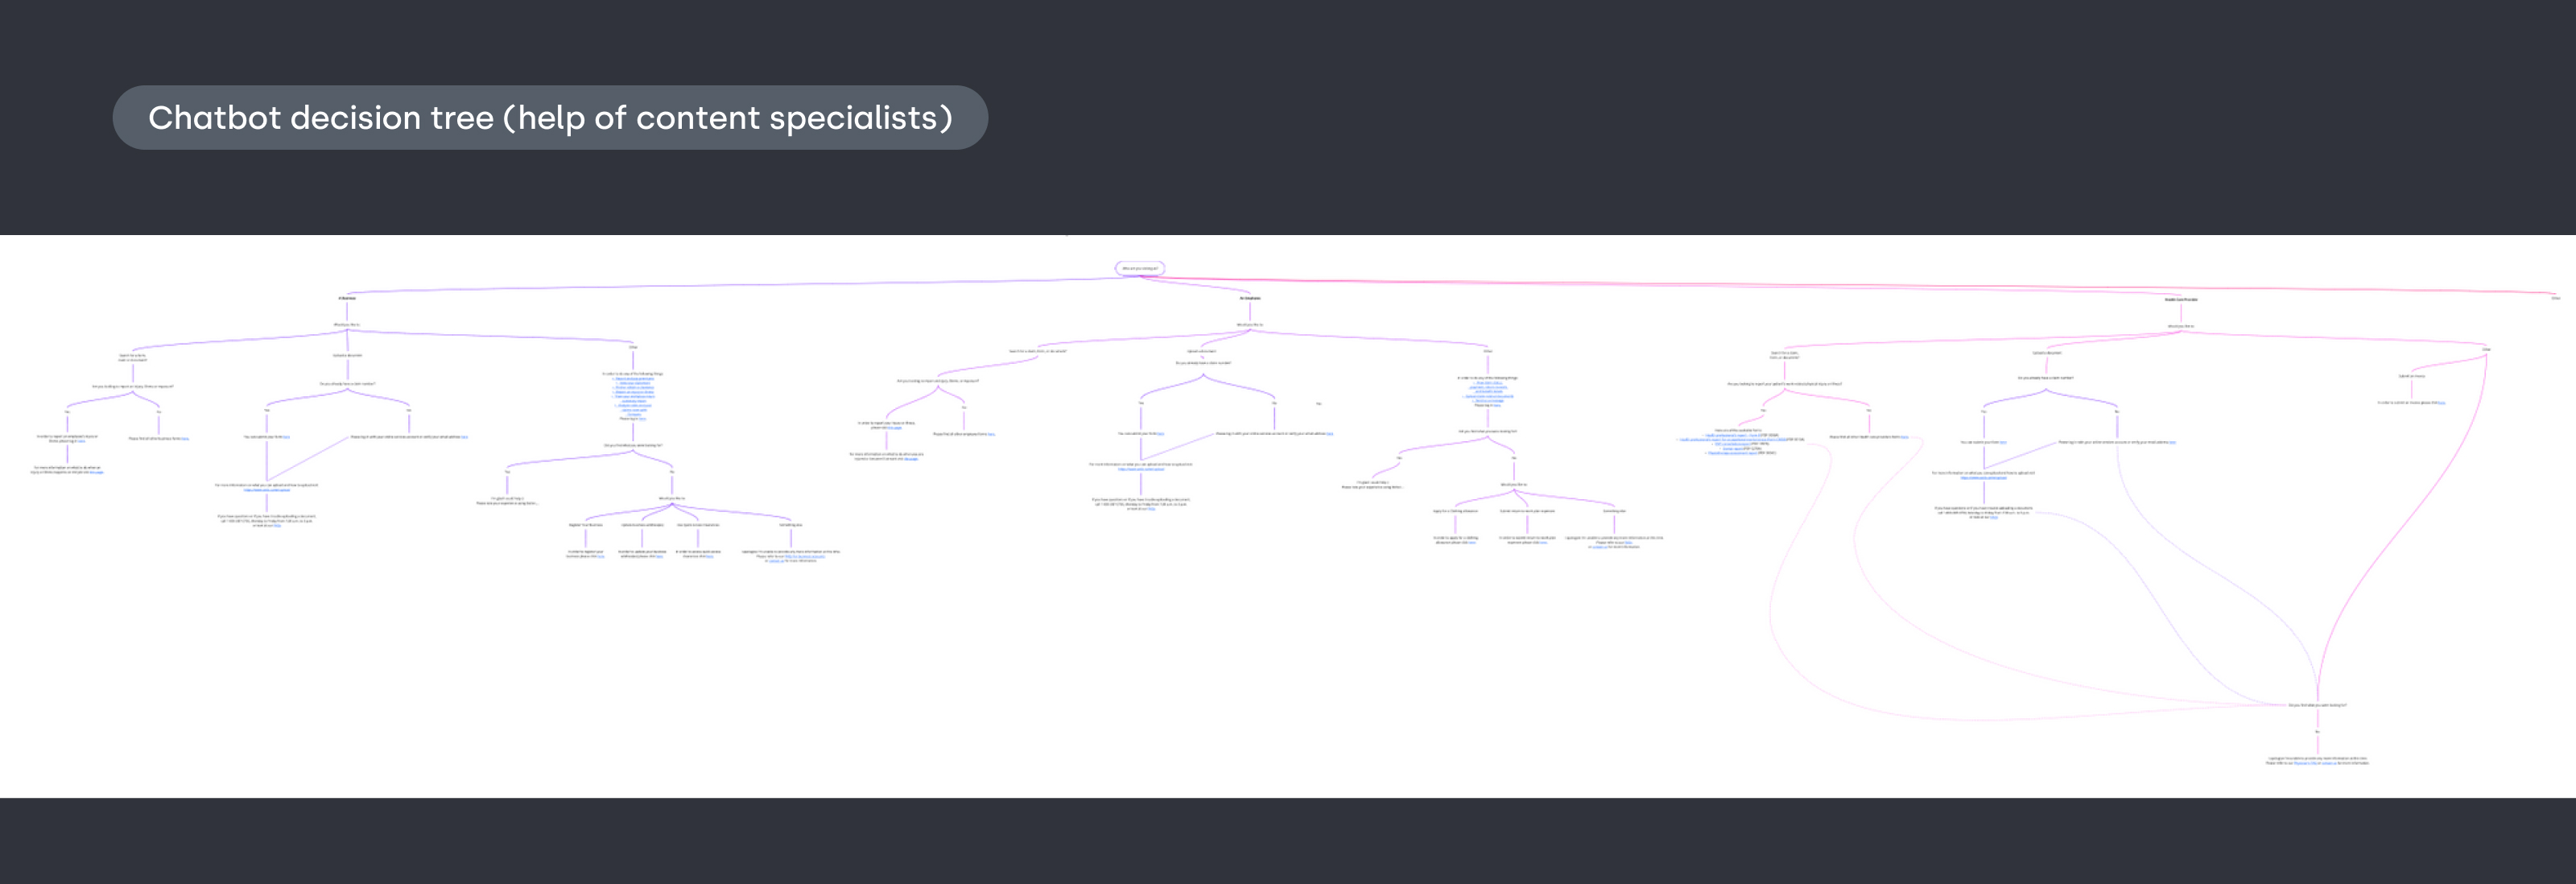Select the "Apply for a Clothing allowance" node
This screenshot has width=2576, height=884.
click(x=1456, y=511)
